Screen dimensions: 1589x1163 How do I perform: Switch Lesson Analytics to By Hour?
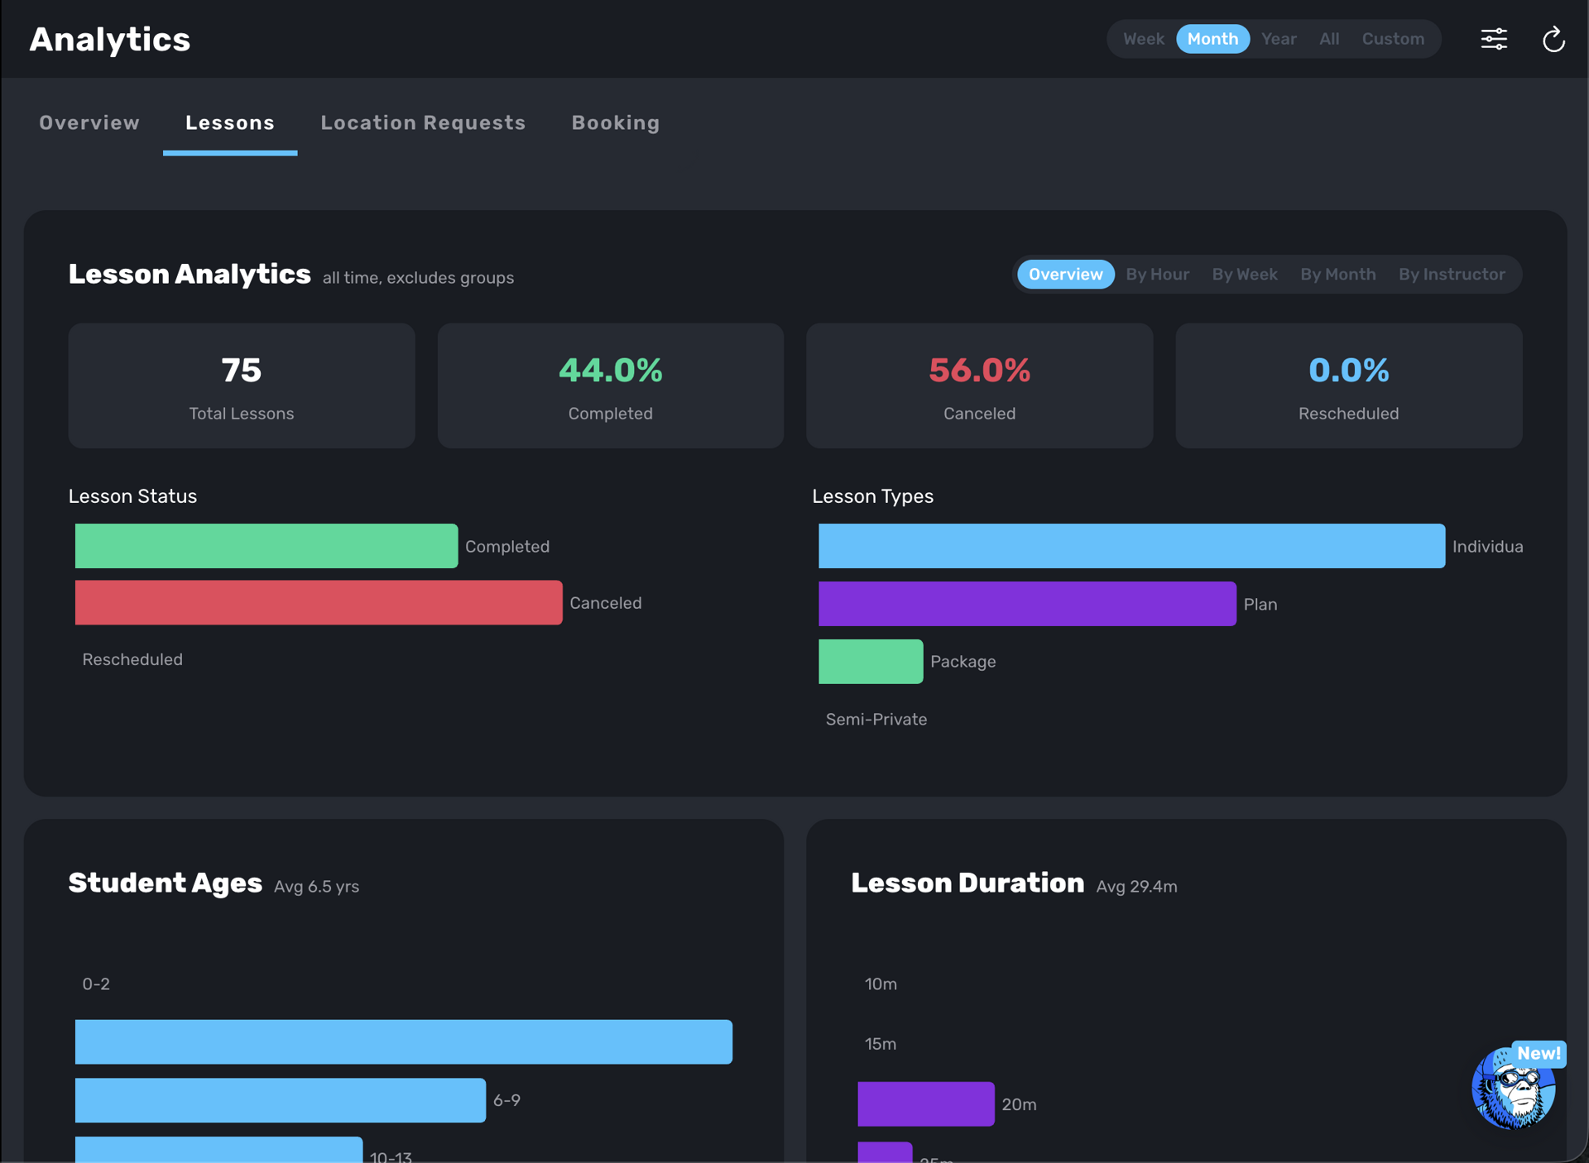[x=1157, y=274]
